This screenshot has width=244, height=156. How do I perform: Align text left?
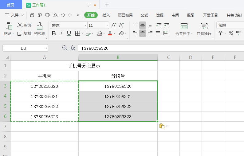(x=135, y=33)
